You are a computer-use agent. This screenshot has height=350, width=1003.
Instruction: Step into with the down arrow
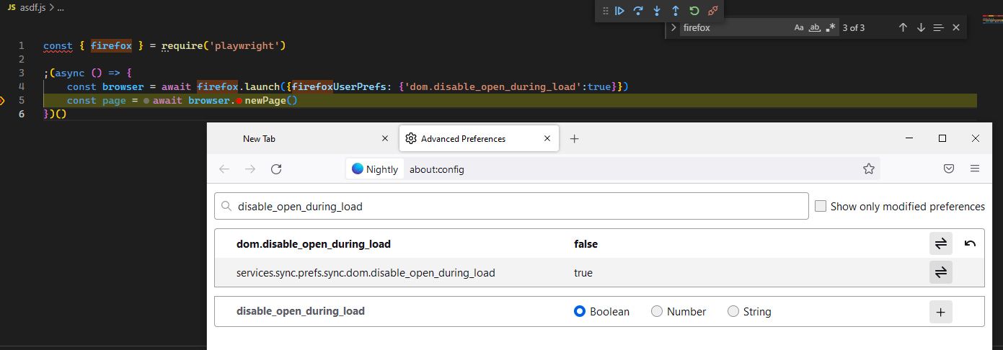click(657, 11)
